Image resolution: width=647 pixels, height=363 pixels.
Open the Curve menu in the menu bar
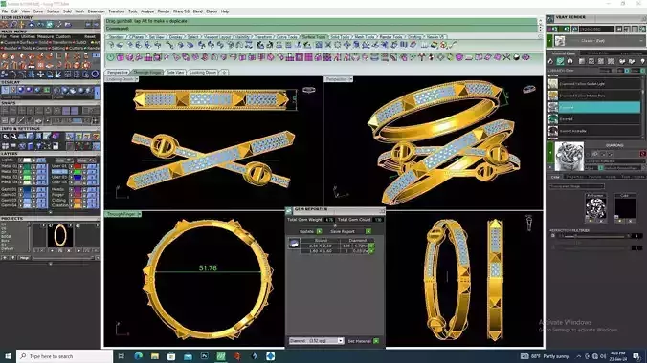pyautogui.click(x=38, y=11)
